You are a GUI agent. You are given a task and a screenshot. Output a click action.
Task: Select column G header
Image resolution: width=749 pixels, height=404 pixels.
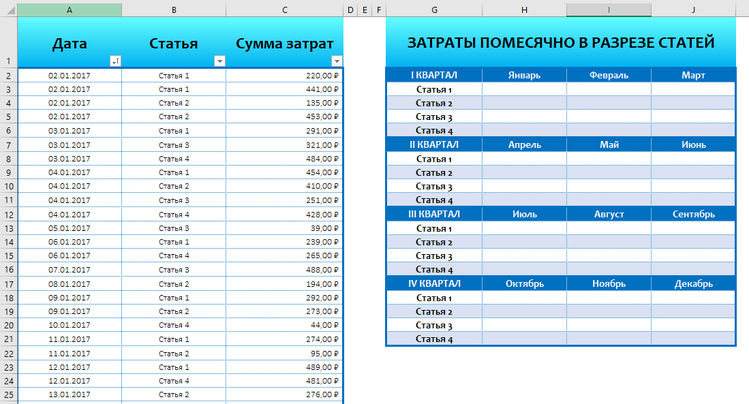pyautogui.click(x=434, y=10)
